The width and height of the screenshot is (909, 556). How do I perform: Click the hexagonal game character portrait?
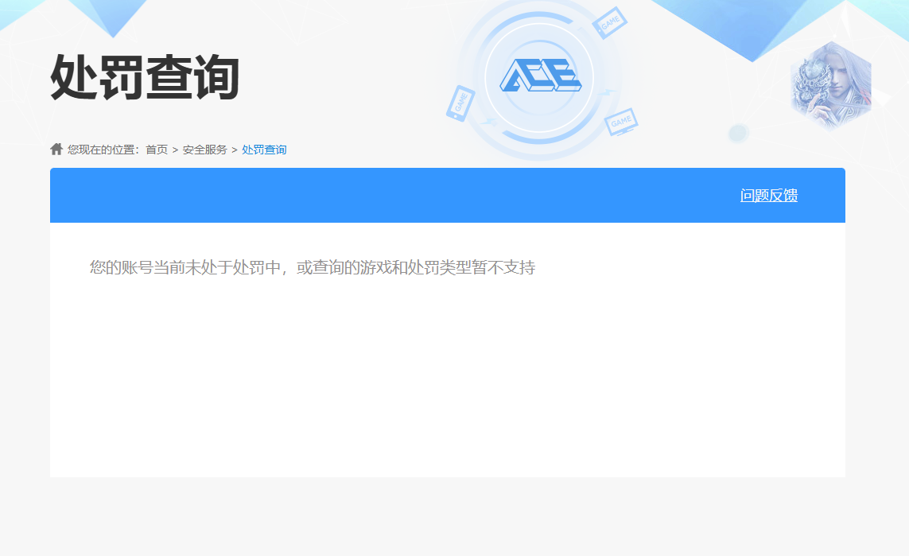click(831, 86)
